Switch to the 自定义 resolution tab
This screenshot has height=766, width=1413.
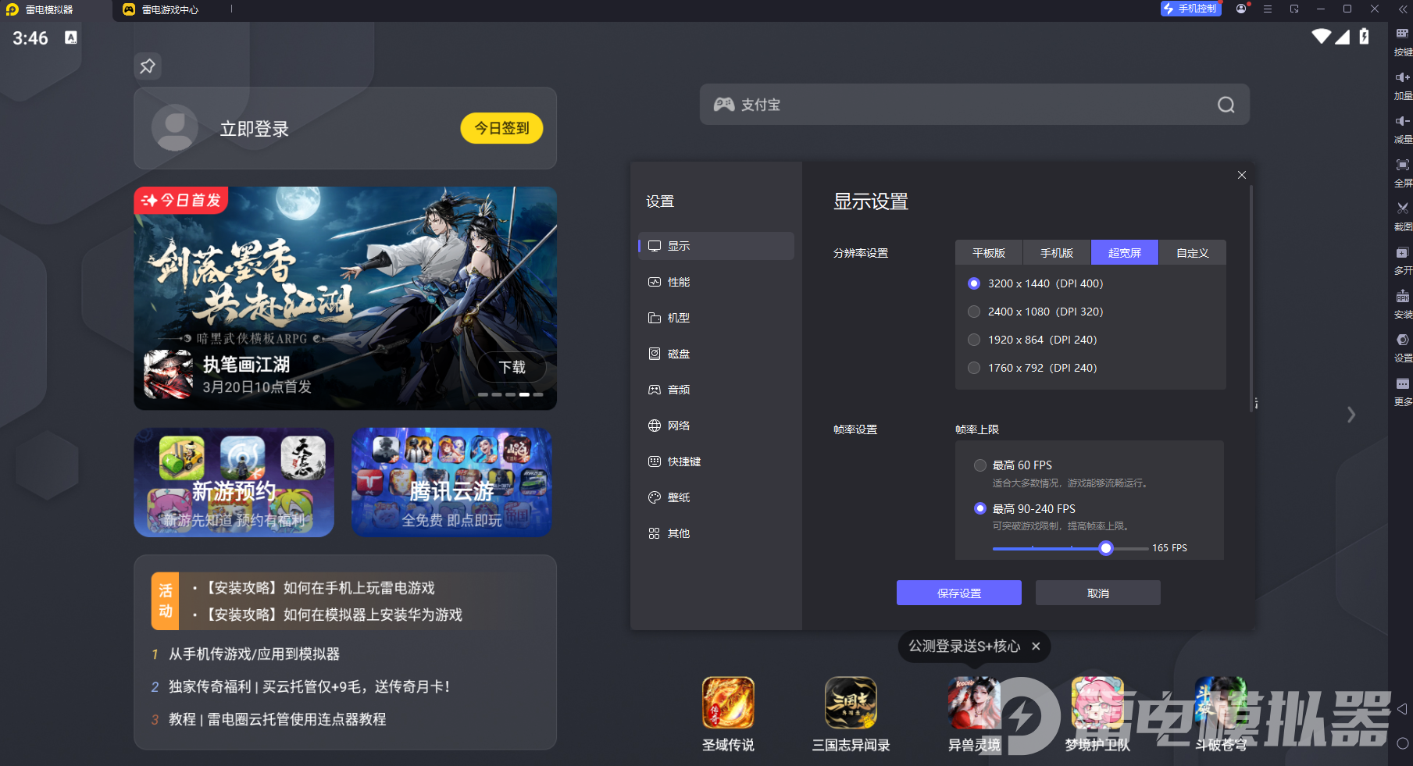coord(1193,253)
